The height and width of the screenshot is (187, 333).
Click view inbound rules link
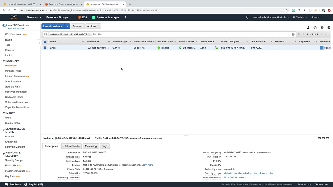click(x=242, y=173)
